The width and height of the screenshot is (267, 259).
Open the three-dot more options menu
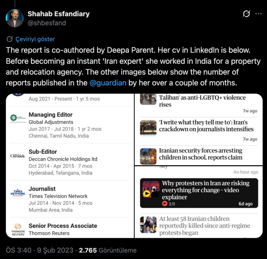point(258,14)
